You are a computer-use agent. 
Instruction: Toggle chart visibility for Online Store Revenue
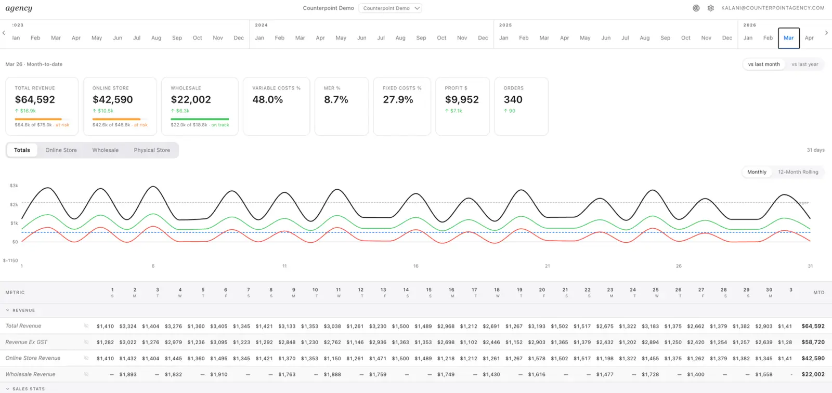coord(86,358)
